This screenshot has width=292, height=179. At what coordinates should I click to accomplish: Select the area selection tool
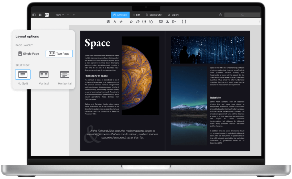tap(184, 22)
